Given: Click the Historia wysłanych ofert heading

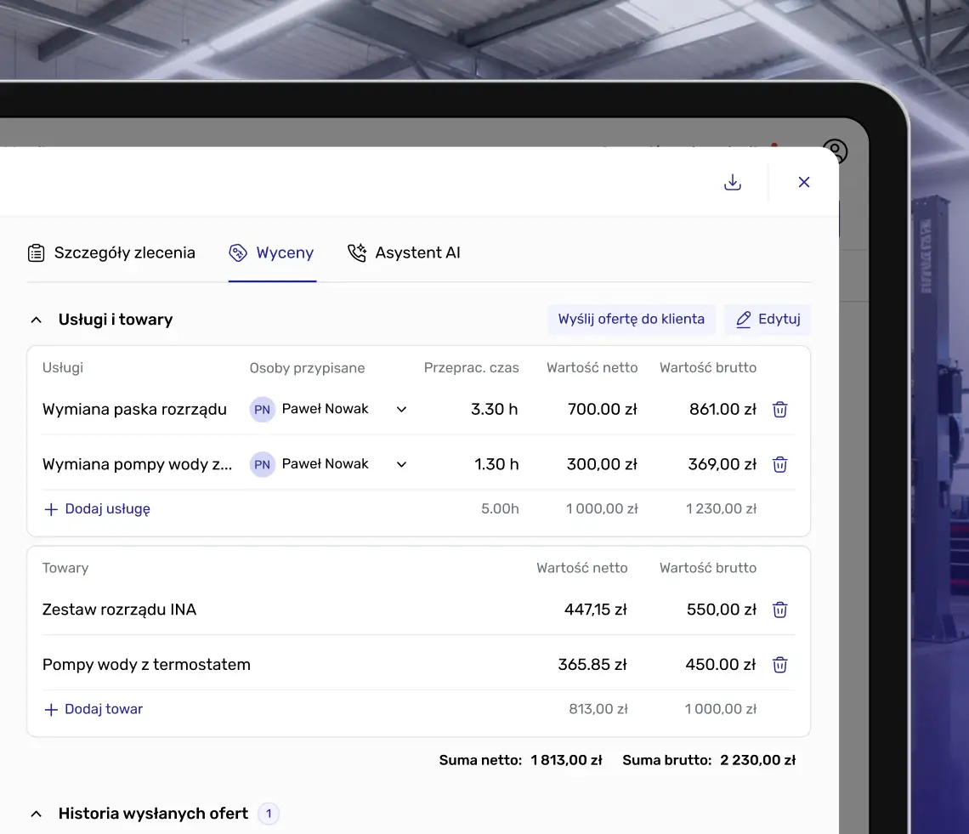Looking at the screenshot, I should coord(153,814).
